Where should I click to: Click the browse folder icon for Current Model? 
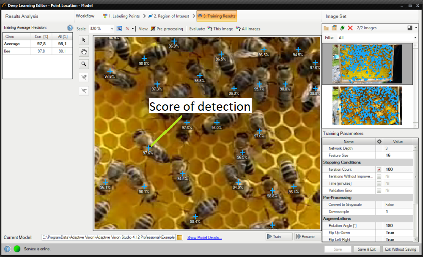click(179, 237)
